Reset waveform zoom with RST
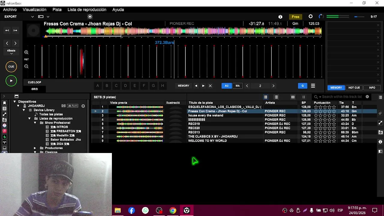 tap(26, 59)
